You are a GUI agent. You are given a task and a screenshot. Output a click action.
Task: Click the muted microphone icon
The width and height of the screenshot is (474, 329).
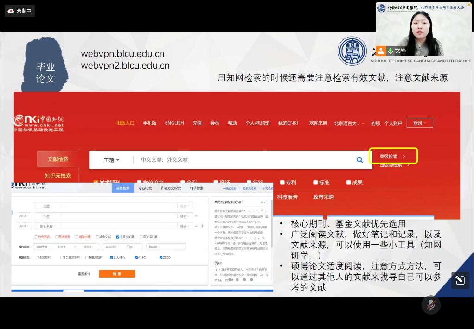point(431,305)
